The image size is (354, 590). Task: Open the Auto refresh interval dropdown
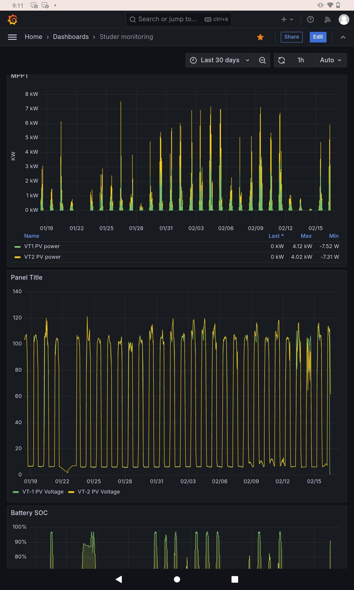pyautogui.click(x=331, y=60)
